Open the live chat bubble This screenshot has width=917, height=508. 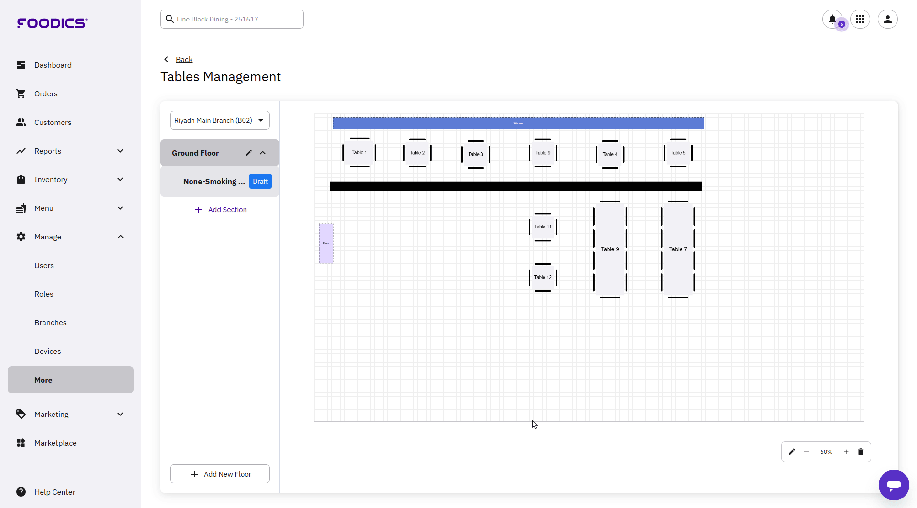(x=894, y=485)
